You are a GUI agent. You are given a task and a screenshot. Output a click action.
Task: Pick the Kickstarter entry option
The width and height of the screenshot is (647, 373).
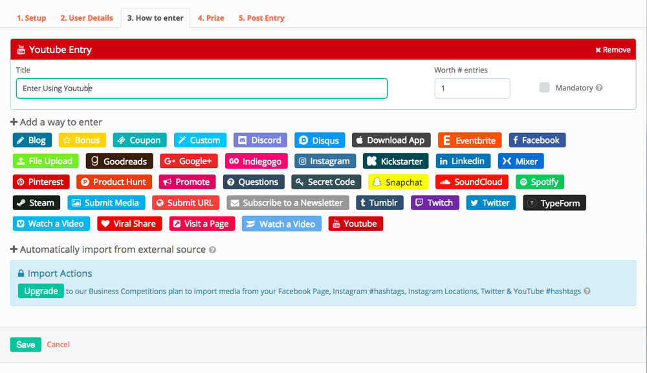click(x=395, y=161)
